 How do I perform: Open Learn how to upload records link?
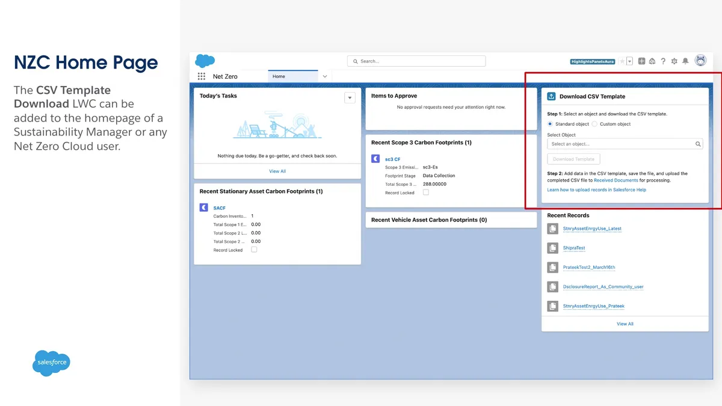597,190
